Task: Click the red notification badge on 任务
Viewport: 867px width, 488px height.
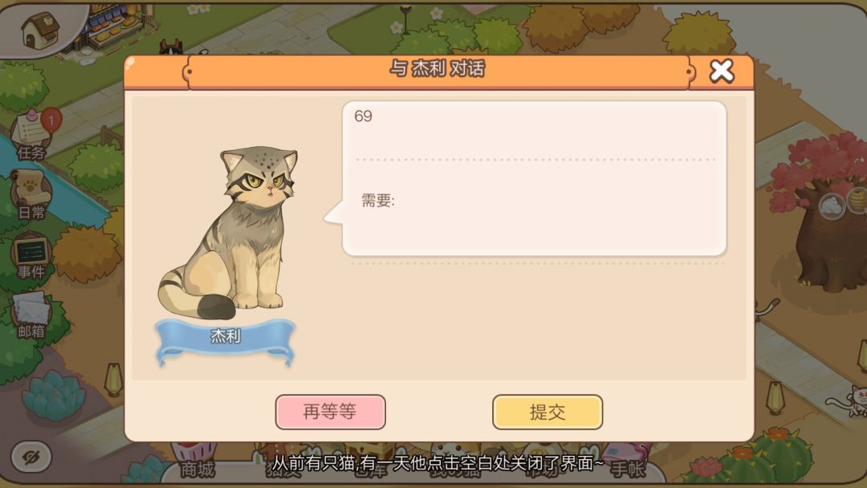Action: [51, 120]
